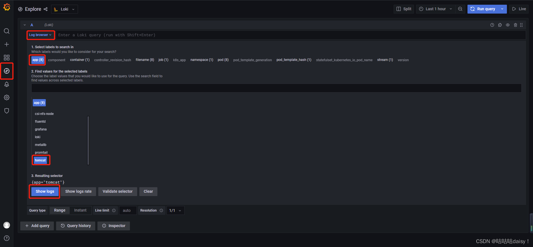Open the Dashboards grid icon
Screen dimensions: 533x247
point(7,58)
